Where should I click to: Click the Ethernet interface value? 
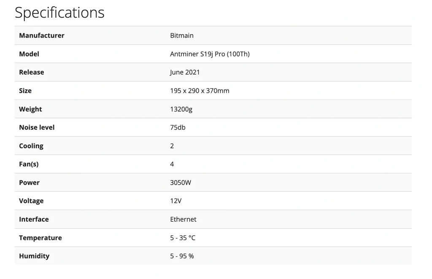click(x=183, y=219)
